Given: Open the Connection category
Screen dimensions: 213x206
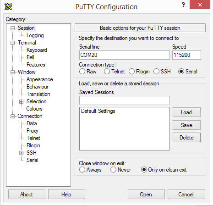Looking at the screenshot, I should tap(30, 116).
